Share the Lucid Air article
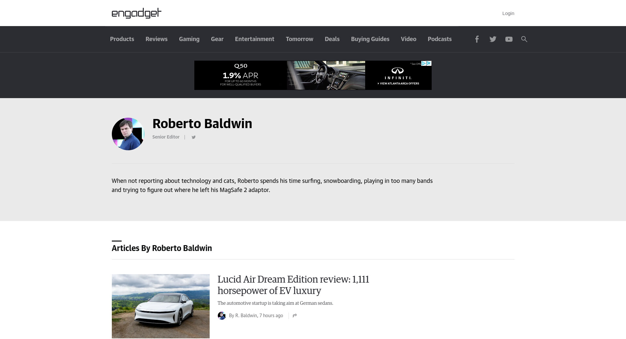 click(x=295, y=316)
